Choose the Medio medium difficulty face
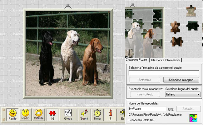This screenshot has height=125, width=203. coord(26,114)
